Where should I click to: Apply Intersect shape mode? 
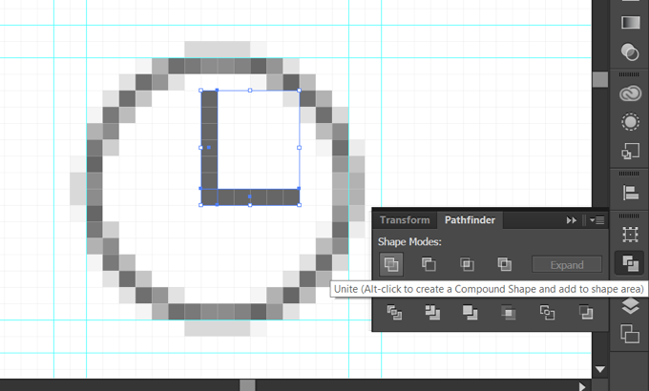pos(467,264)
